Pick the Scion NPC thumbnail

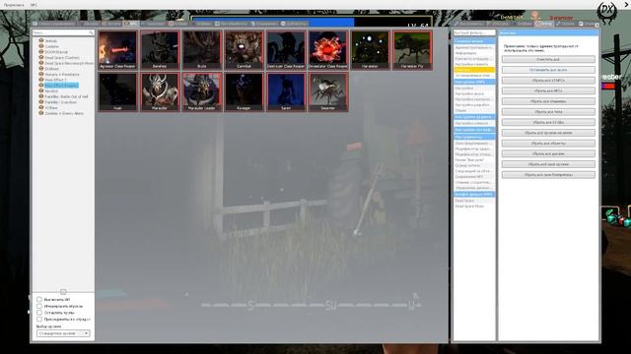pyautogui.click(x=286, y=91)
